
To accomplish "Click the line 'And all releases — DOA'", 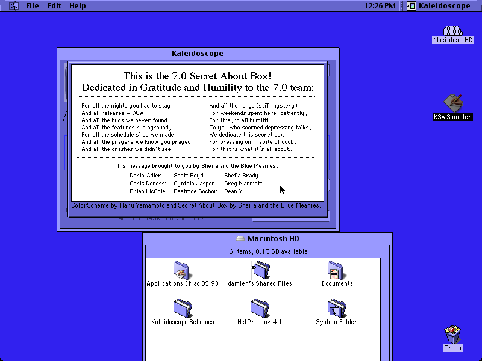I will tap(113, 113).
